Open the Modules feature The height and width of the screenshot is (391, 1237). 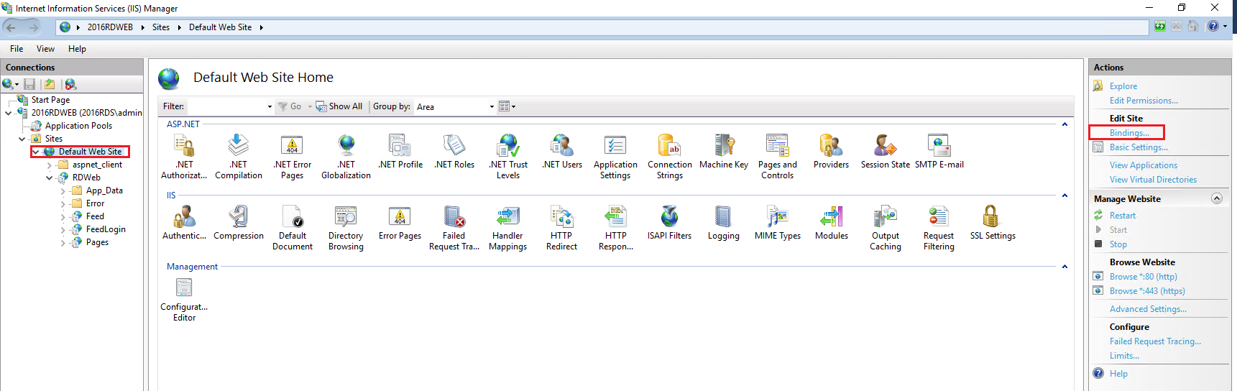832,223
